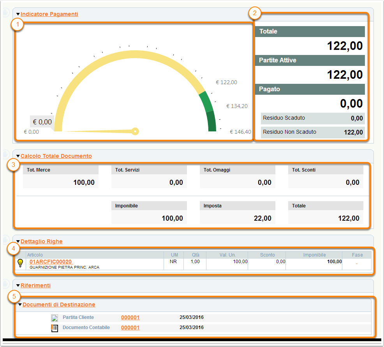Click the numbered callout 3 marker
This screenshot has width=384, height=347.
click(x=13, y=165)
